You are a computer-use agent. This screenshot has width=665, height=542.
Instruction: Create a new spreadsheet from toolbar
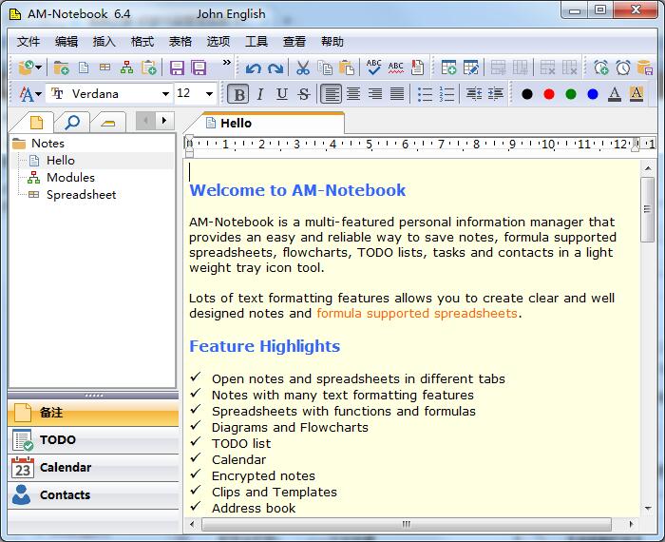[x=104, y=68]
